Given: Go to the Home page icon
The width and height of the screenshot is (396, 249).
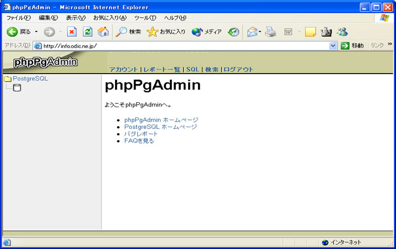Looking at the screenshot, I should pos(103,32).
